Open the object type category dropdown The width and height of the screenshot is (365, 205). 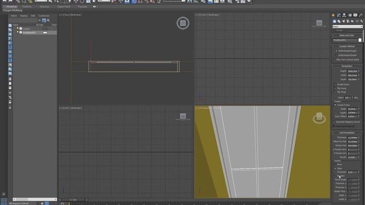click(x=347, y=27)
